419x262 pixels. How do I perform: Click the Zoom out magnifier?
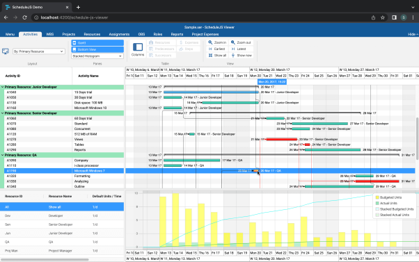[x=233, y=42]
